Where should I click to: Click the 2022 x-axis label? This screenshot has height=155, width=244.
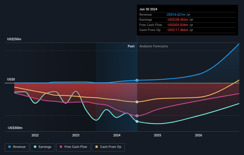pyautogui.click(x=35, y=135)
